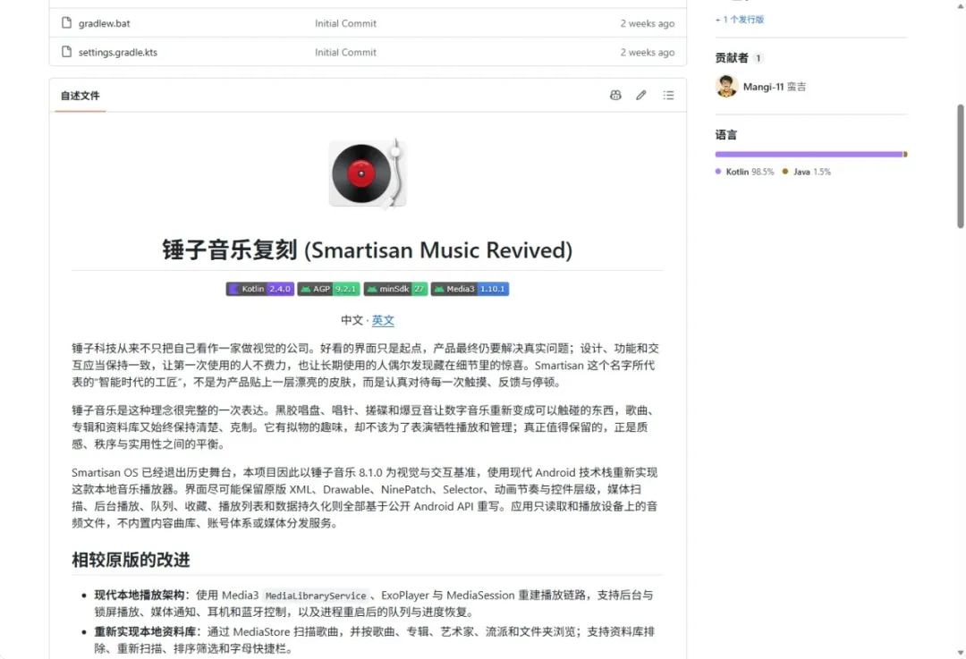Open the '+ 1 个发行版' releases link
966x659 pixels.
point(740,20)
